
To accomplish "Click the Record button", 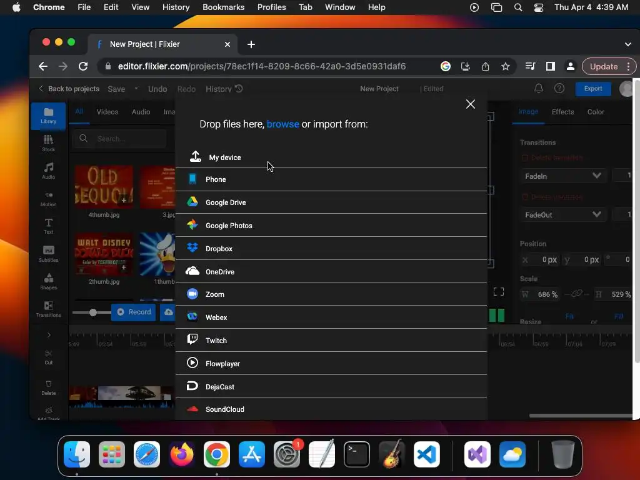I will coord(134,312).
